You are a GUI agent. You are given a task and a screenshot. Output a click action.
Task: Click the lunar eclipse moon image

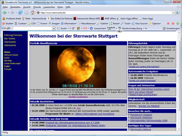pyautogui.click(x=78, y=67)
